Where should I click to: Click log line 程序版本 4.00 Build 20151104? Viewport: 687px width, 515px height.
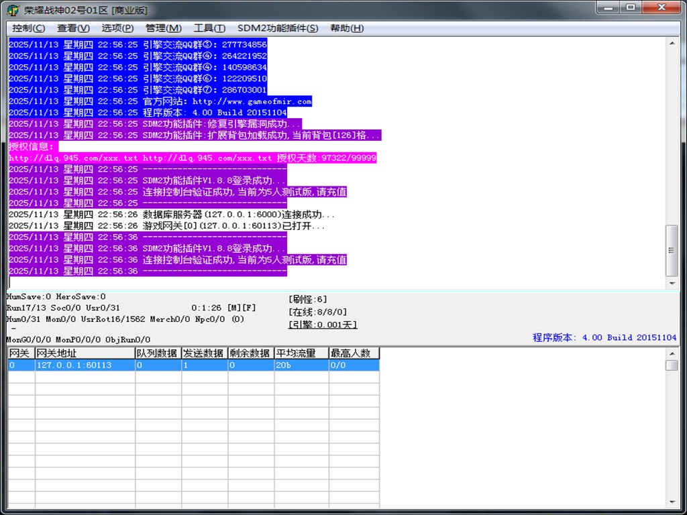(148, 113)
